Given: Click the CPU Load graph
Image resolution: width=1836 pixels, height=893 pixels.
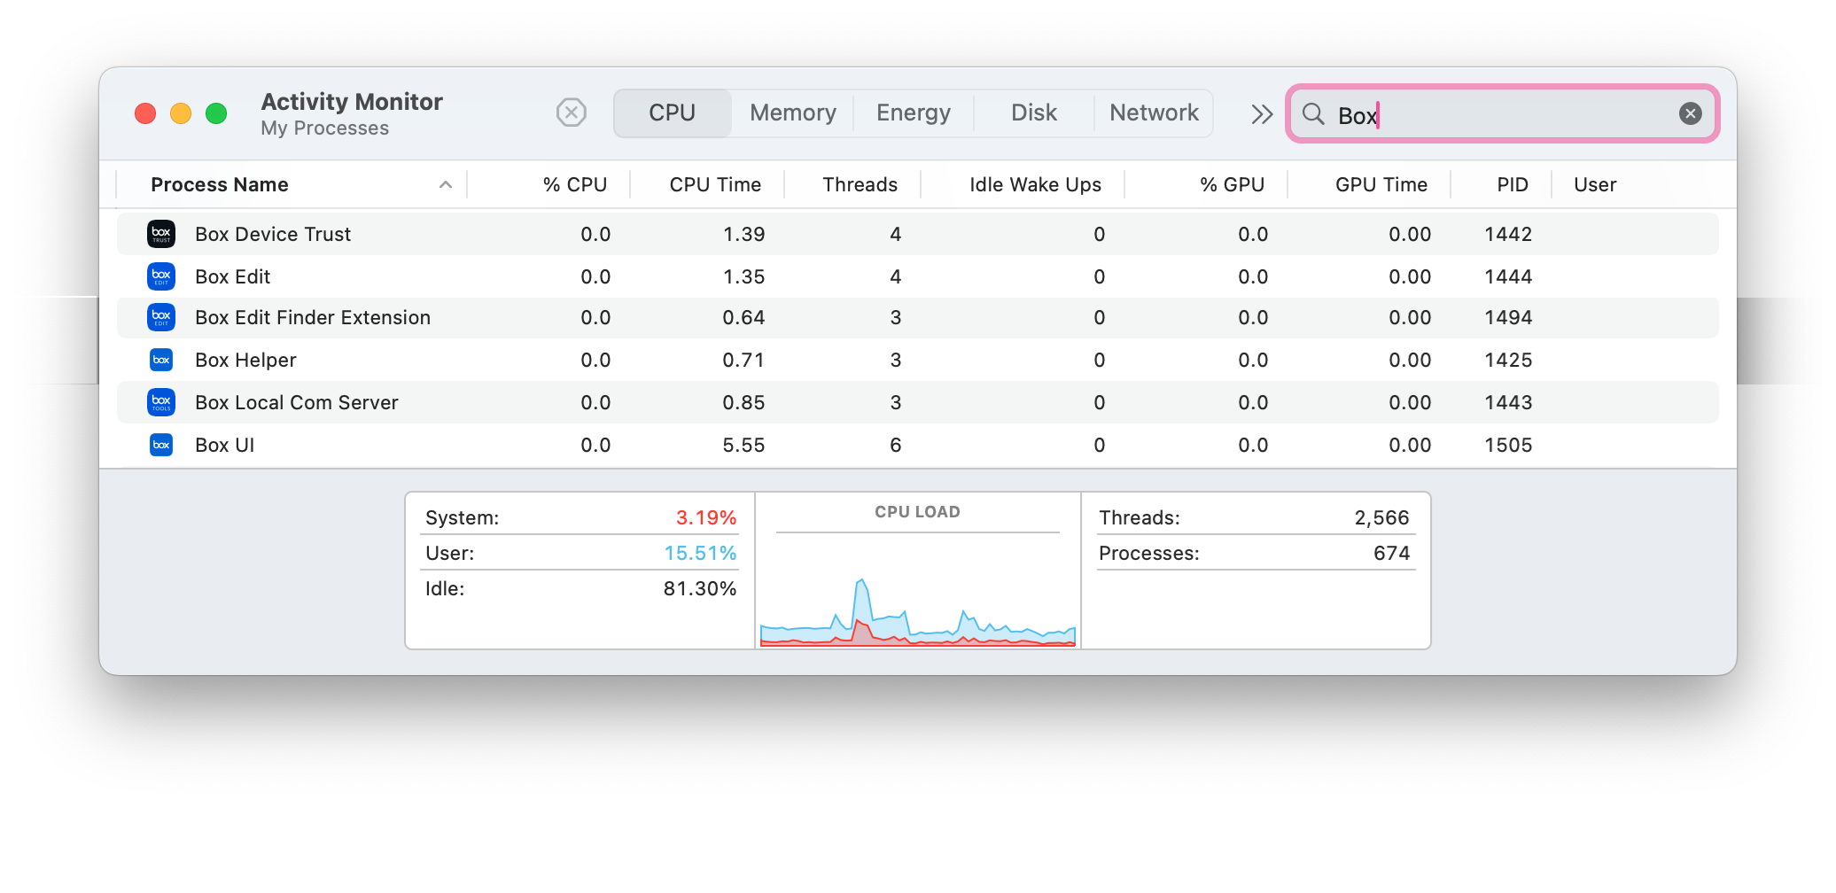Looking at the screenshot, I should [x=917, y=594].
